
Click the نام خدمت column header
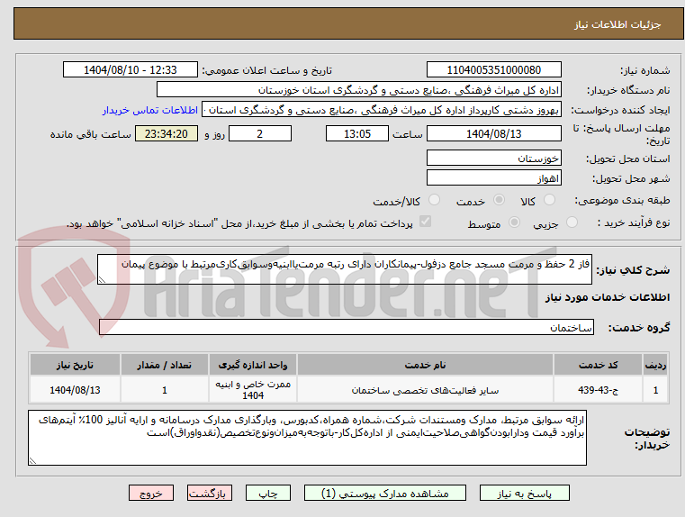(425, 365)
